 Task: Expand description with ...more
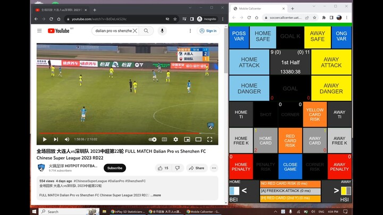(155, 195)
